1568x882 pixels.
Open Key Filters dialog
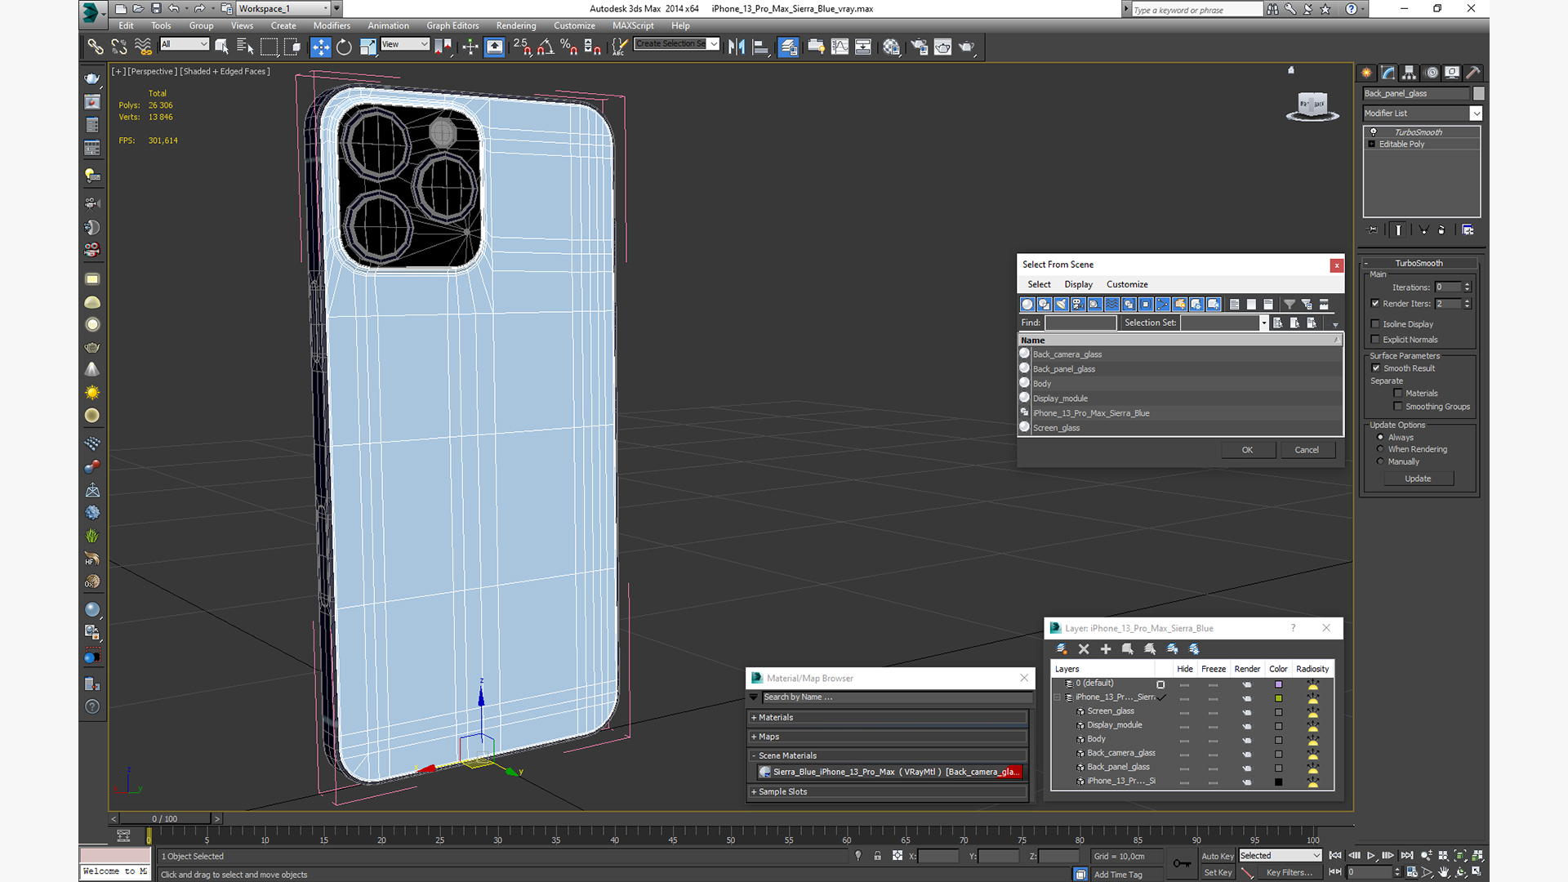point(1290,872)
